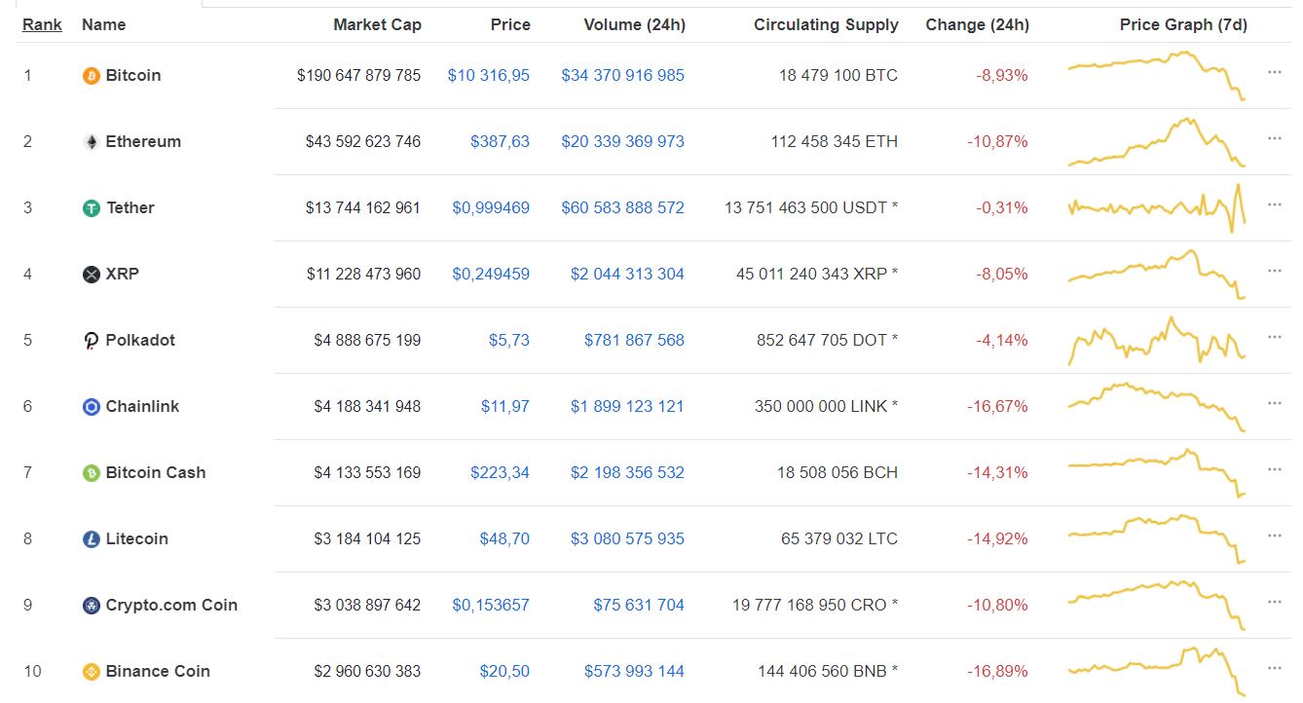Sort by the Change (24h) column header
The width and height of the screenshot is (1303, 703).
pyautogui.click(x=977, y=24)
